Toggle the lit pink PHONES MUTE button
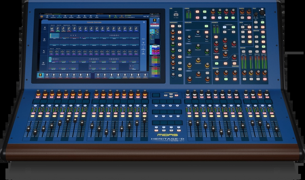305x180 pixels. click(249, 18)
